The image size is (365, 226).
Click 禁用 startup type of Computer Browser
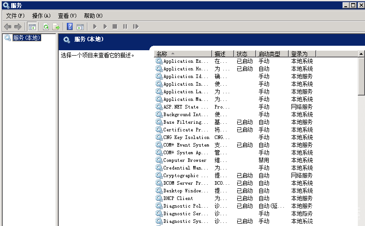click(x=264, y=160)
